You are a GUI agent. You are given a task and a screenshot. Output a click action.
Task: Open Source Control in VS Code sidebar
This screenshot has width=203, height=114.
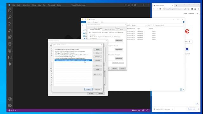(10, 24)
